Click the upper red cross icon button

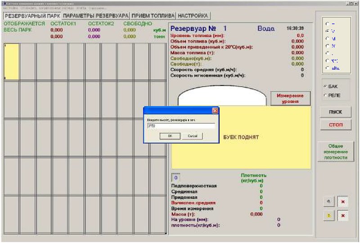[x=343, y=202]
